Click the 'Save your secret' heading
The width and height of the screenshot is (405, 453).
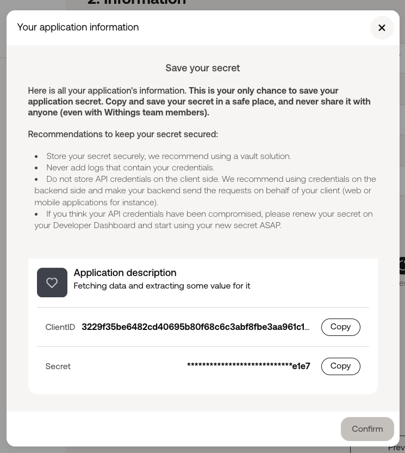[202, 68]
